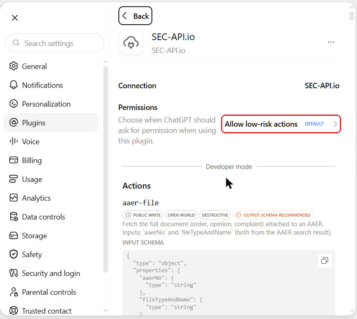
Task: Click the Voice waveform icon
Action: 13,141
